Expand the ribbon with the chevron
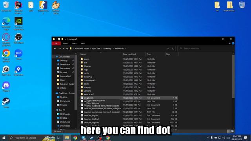 click(229, 43)
